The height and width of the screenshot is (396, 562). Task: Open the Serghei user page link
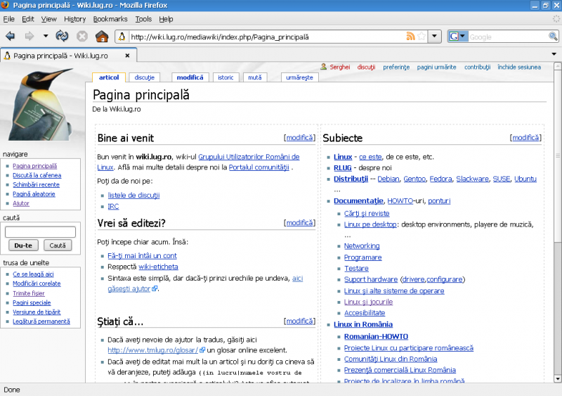[x=340, y=67]
